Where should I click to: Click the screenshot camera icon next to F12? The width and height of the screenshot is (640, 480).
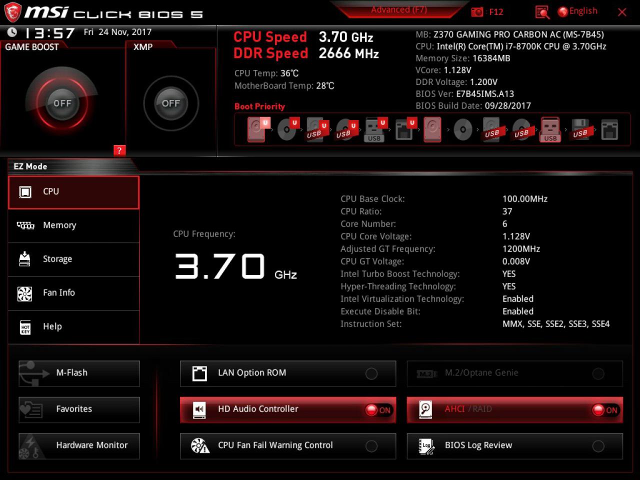[x=477, y=12]
